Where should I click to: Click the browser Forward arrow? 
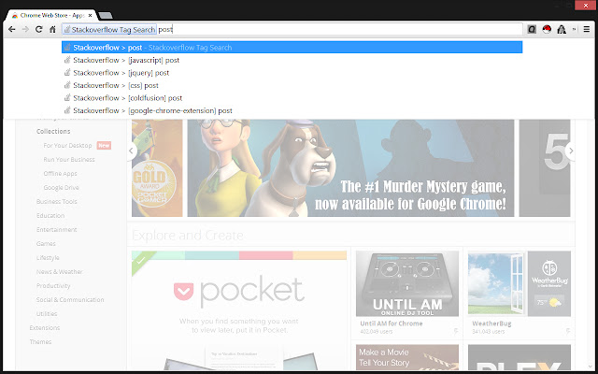(25, 29)
